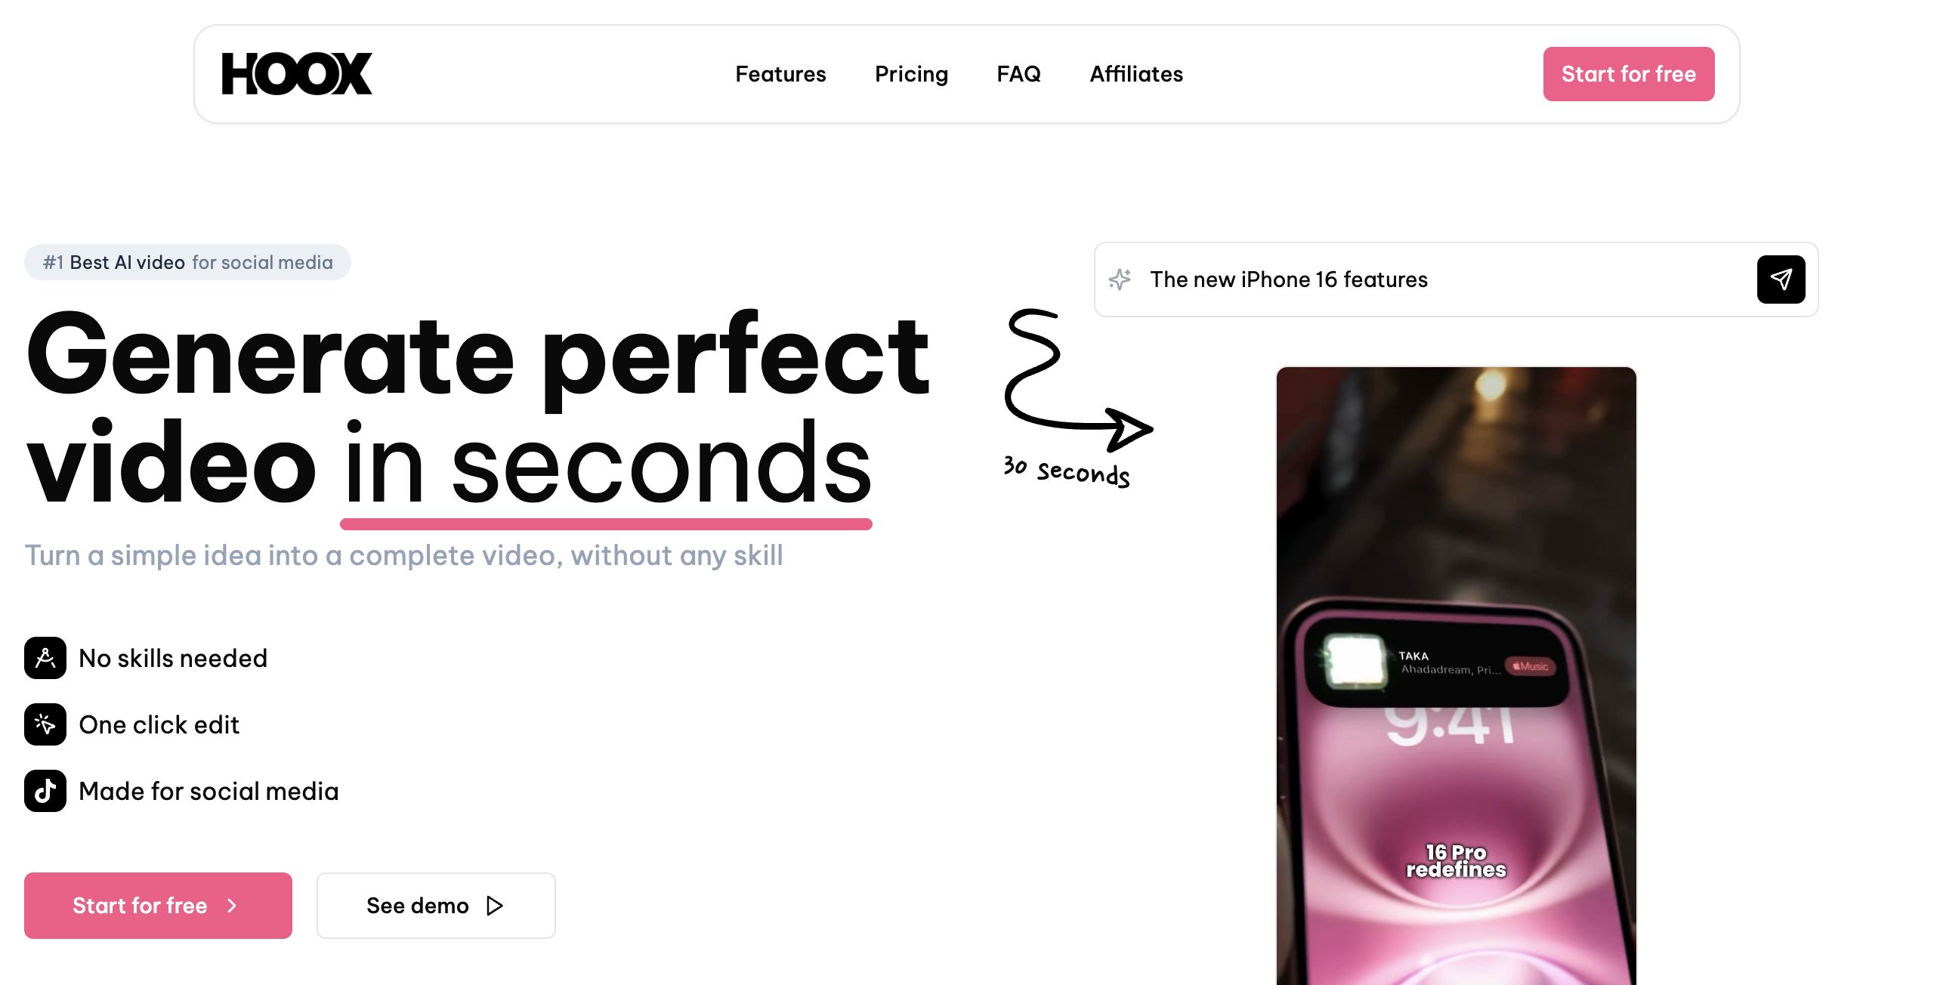This screenshot has height=985, width=1934.
Task: Click the TikTok icon beside social media
Action: (x=45, y=791)
